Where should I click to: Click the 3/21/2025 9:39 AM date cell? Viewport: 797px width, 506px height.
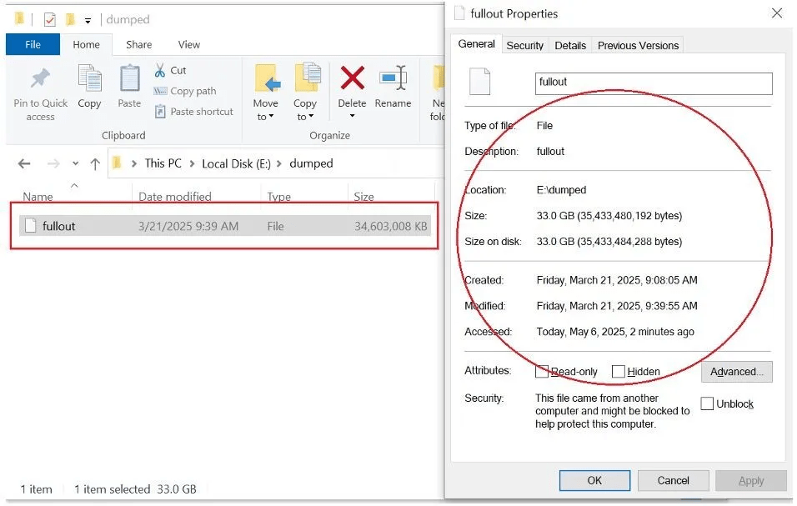pyautogui.click(x=188, y=226)
